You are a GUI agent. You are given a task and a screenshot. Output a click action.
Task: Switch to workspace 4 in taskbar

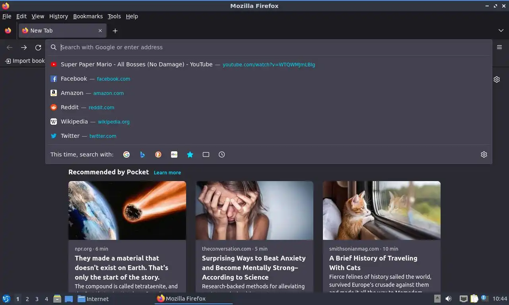pos(46,299)
